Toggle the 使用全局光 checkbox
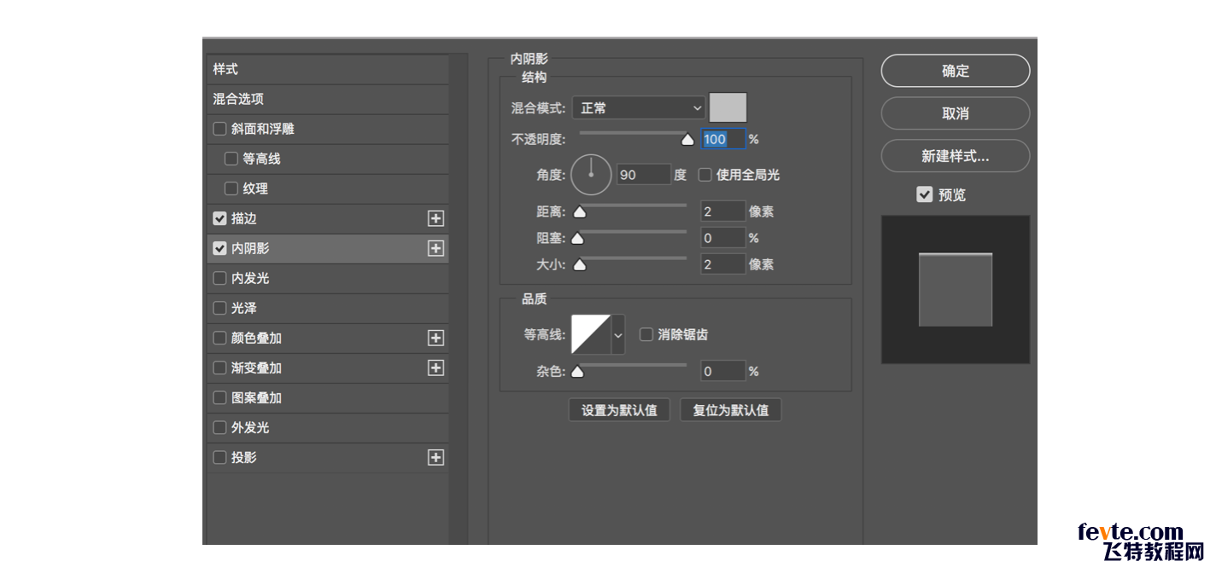 coord(705,175)
